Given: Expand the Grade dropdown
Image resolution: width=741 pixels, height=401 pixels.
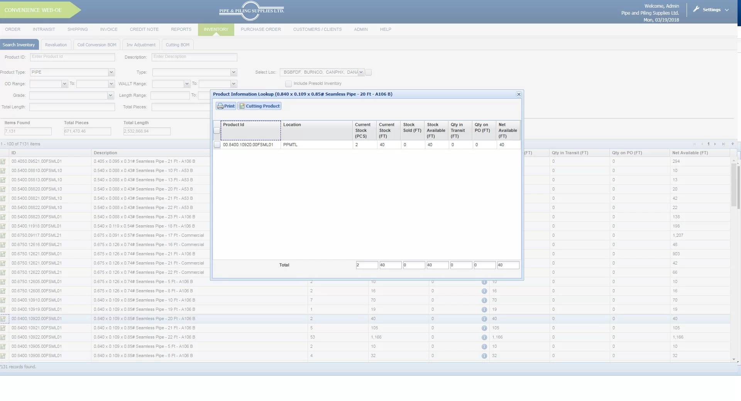Looking at the screenshot, I should (x=110, y=96).
